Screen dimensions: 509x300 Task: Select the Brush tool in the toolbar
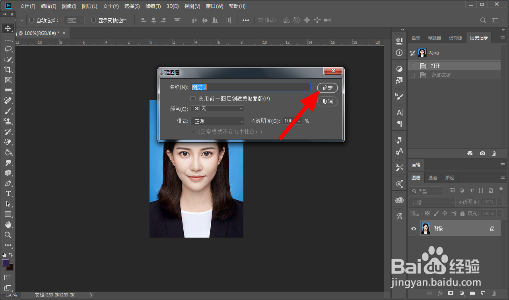coord(8,111)
